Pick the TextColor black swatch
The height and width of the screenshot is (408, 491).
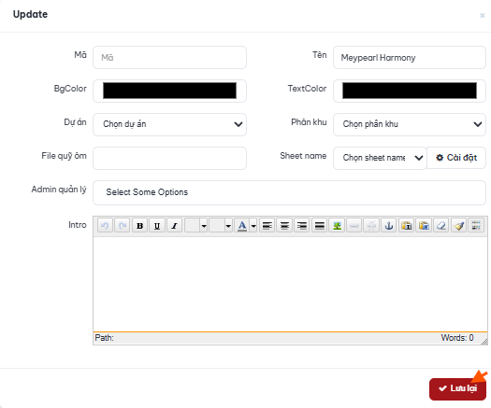(410, 91)
